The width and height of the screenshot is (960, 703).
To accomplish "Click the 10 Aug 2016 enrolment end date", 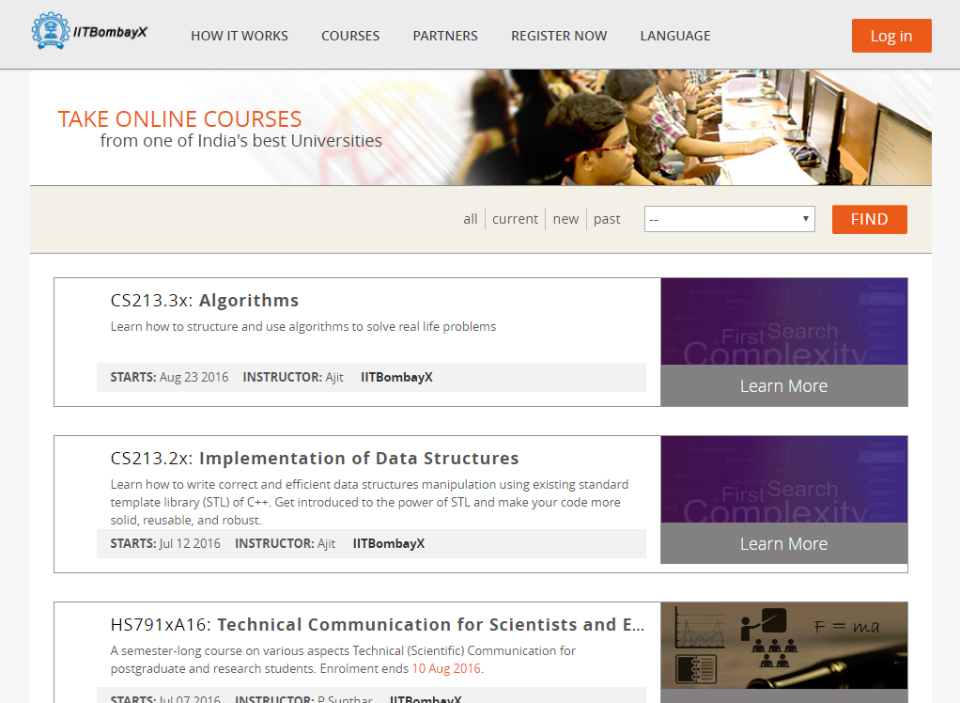I will pos(446,669).
